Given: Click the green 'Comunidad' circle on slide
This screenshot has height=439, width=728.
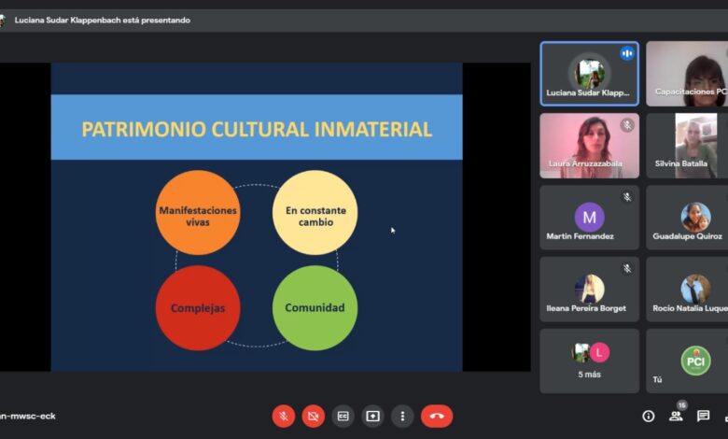Looking at the screenshot, I should click(x=315, y=308).
